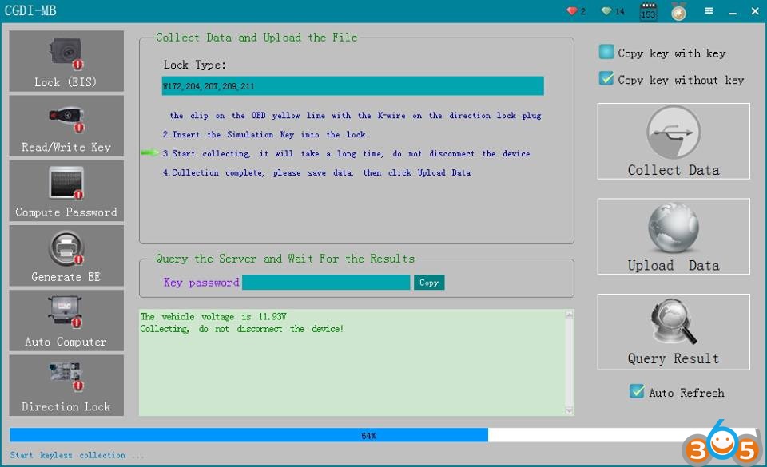The height and width of the screenshot is (467, 767).
Task: Open the calendar icon showing 153
Action: [x=648, y=12]
